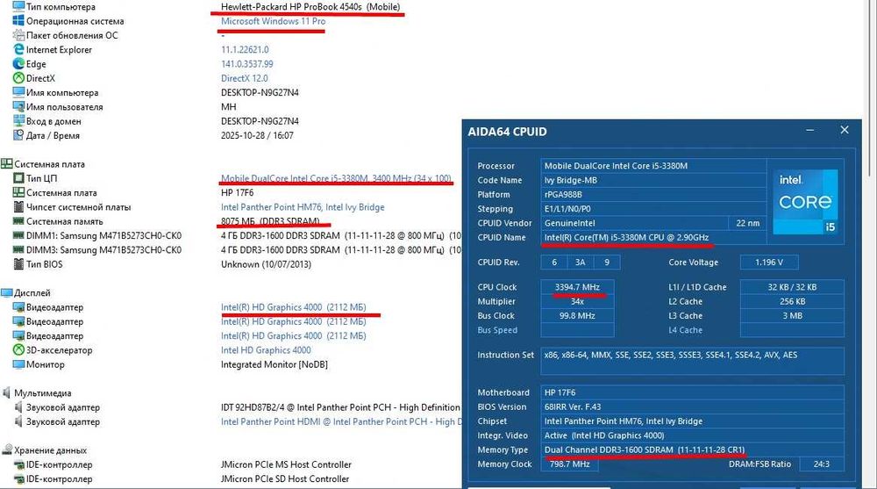The image size is (877, 489).
Task: Select the Platform rPGA988B field
Action: pyautogui.click(x=653, y=194)
